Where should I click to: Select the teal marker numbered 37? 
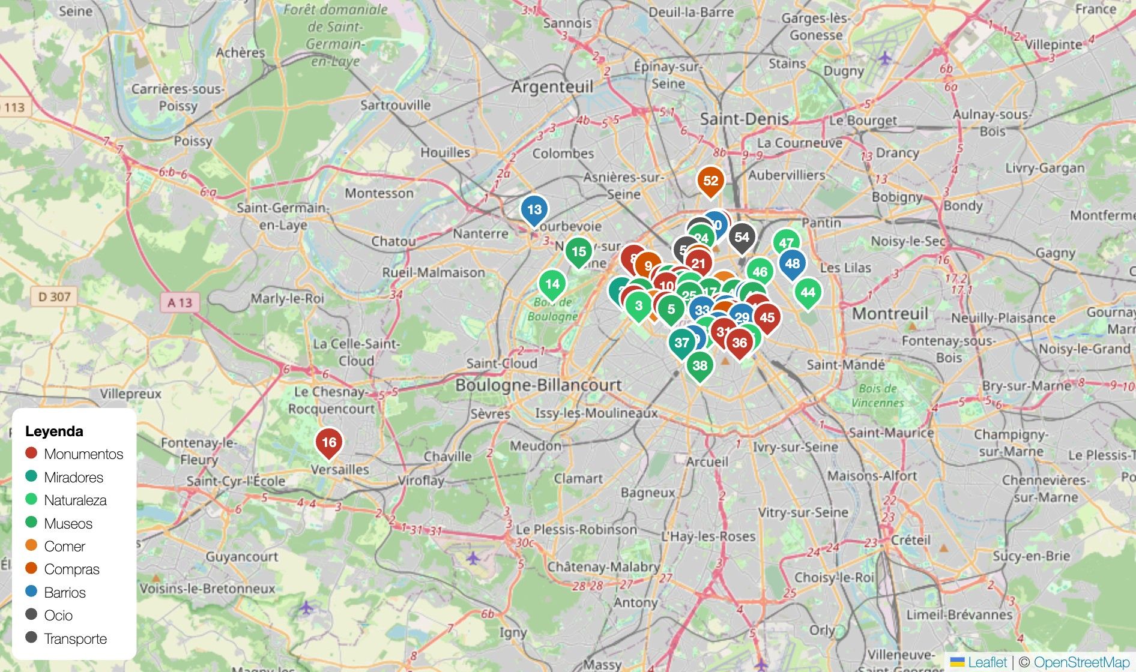coord(681,344)
